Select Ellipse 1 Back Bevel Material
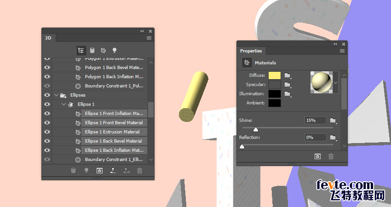 (x=114, y=141)
